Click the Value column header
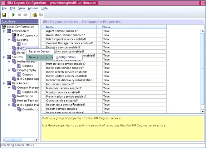 tap(134, 27)
